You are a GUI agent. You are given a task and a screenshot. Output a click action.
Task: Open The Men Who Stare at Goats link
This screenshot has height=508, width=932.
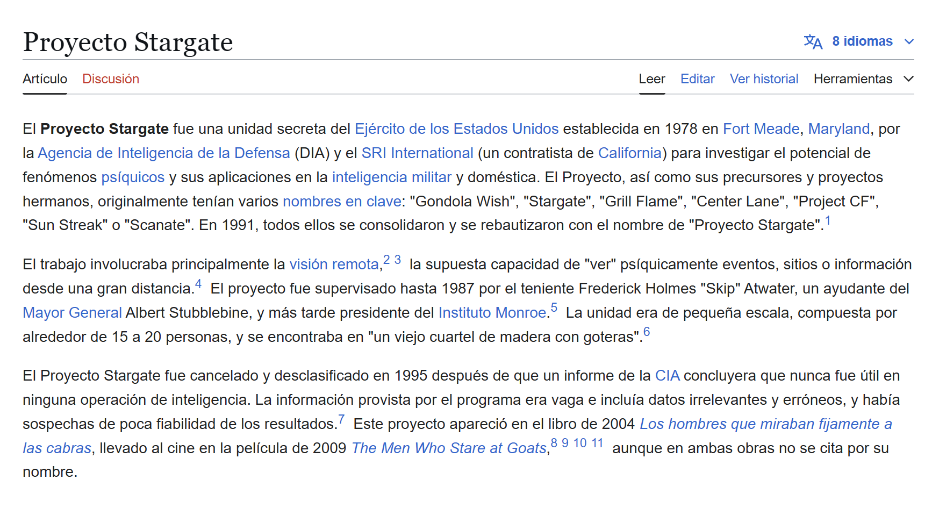(x=449, y=448)
